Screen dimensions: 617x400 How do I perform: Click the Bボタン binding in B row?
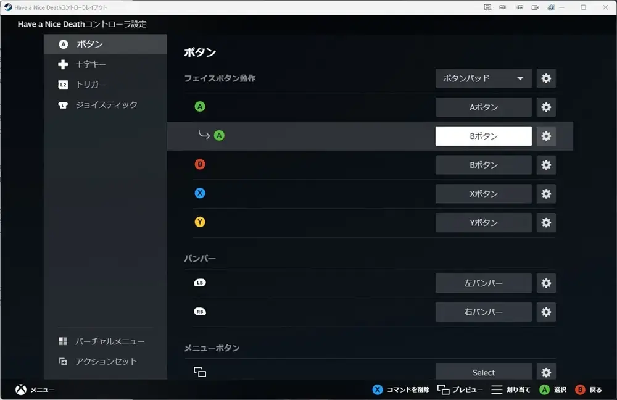(483, 165)
